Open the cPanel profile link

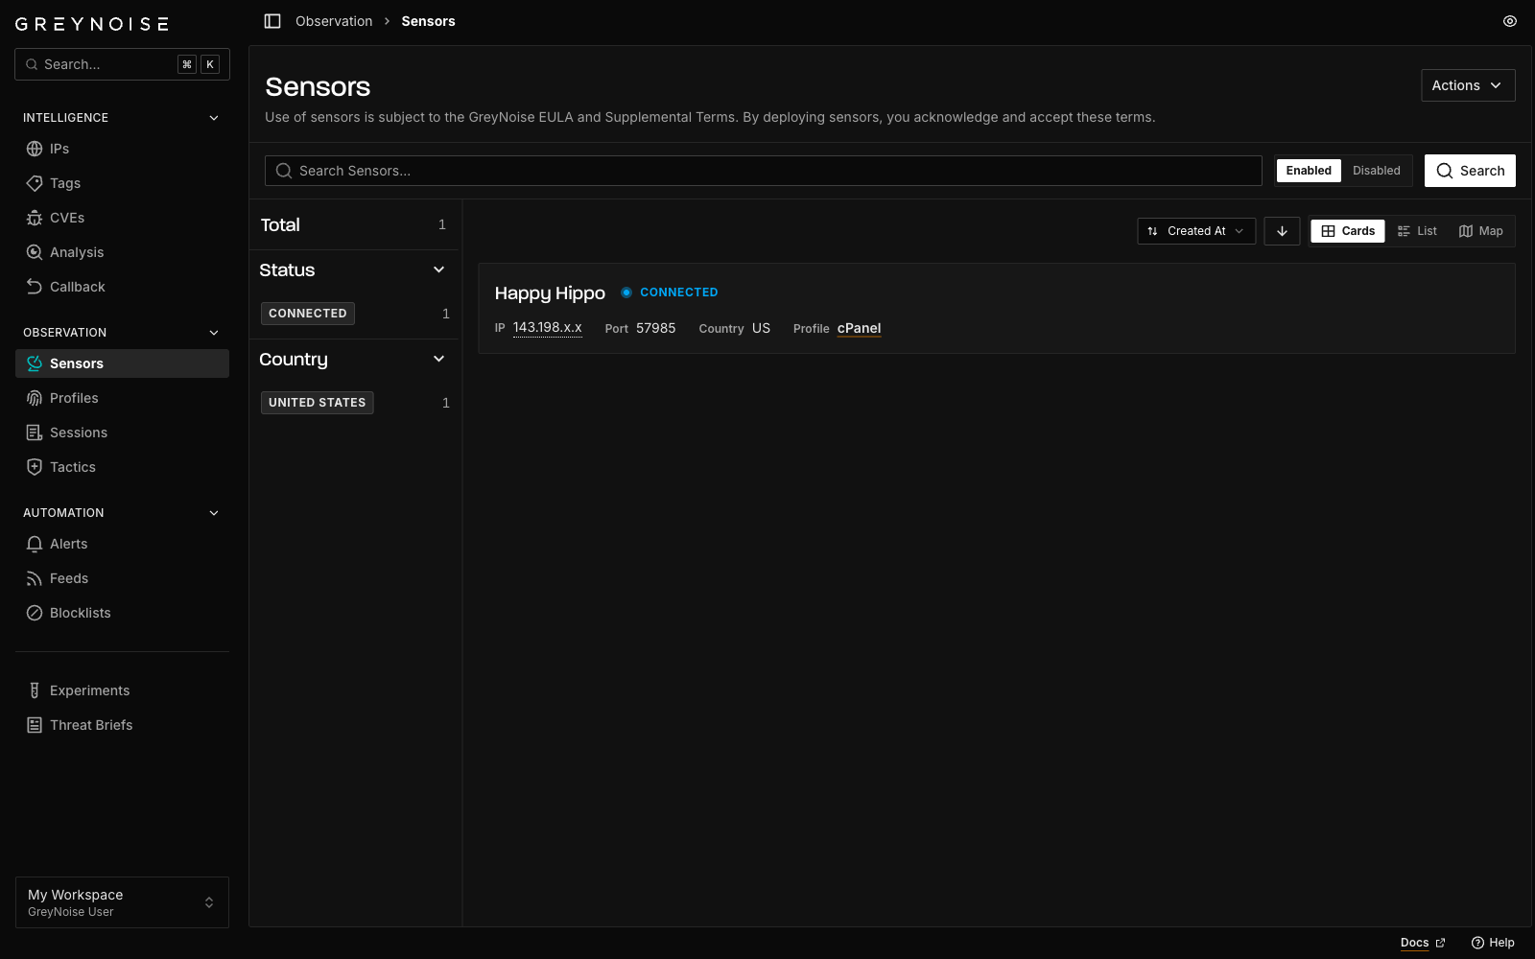[859, 328]
